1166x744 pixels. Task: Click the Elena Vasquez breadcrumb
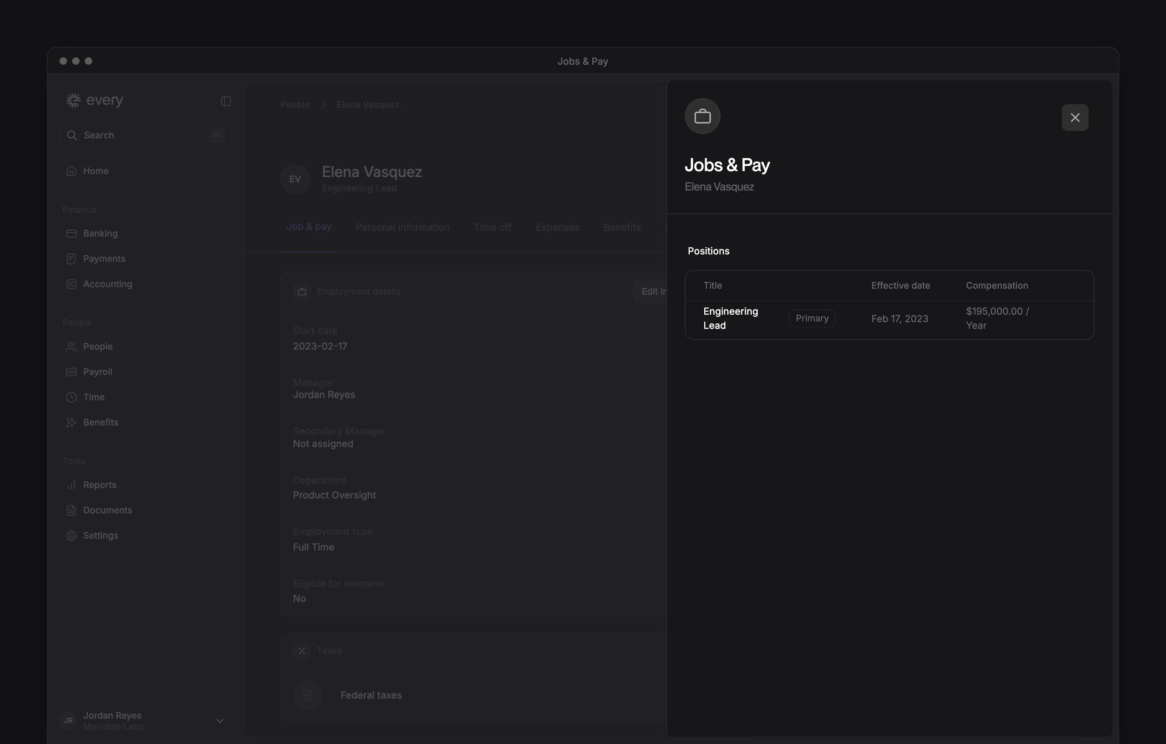(367, 105)
